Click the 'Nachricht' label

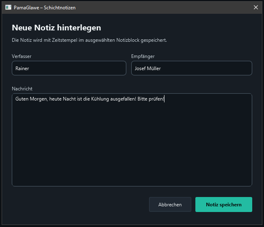pyautogui.click(x=22, y=89)
